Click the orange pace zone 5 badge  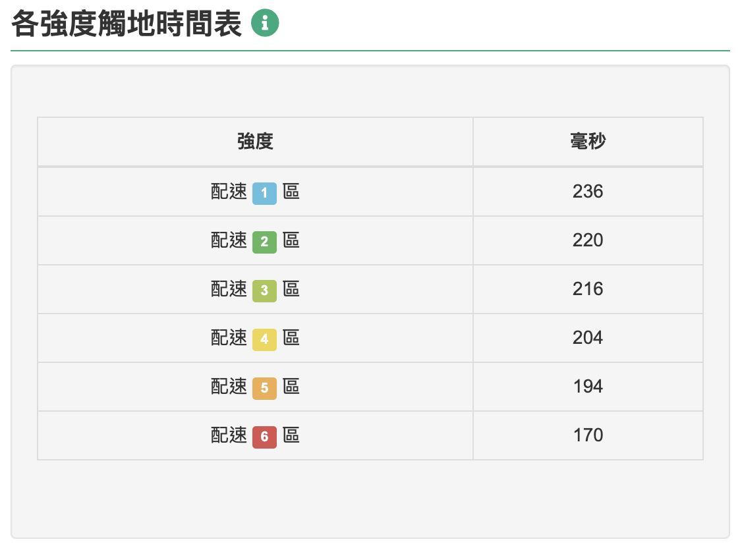click(264, 388)
